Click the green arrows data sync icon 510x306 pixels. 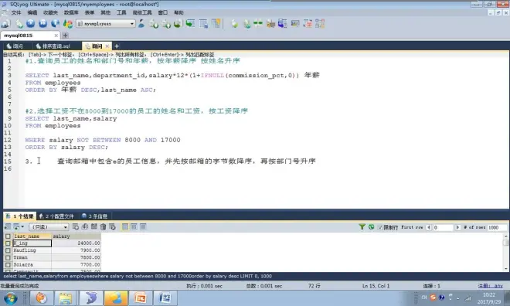click(258, 23)
